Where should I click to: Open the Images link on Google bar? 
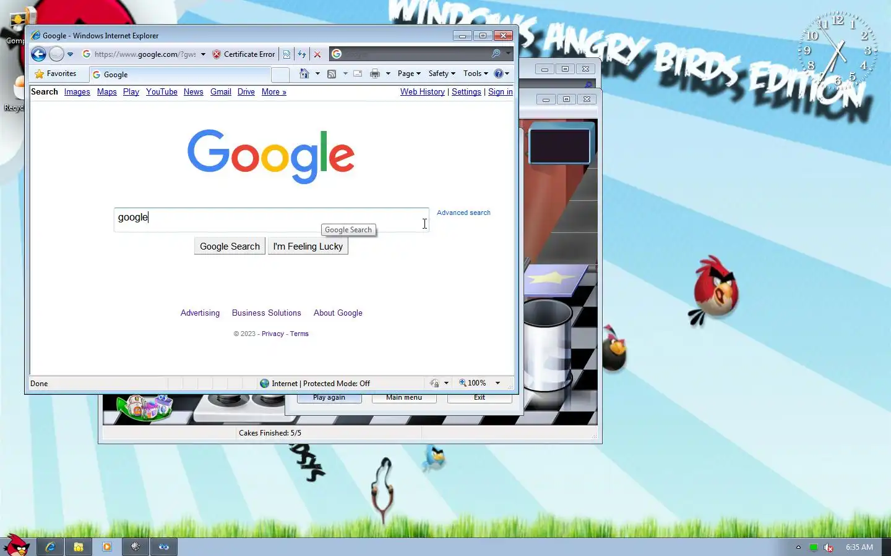click(x=77, y=92)
